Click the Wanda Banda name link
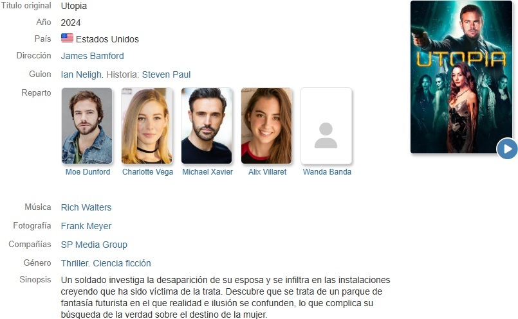 click(x=327, y=172)
